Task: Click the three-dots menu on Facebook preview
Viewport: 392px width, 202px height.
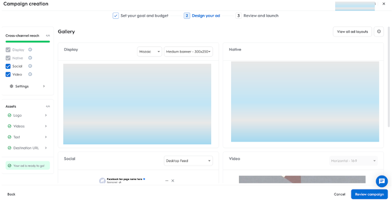Action: (x=167, y=181)
